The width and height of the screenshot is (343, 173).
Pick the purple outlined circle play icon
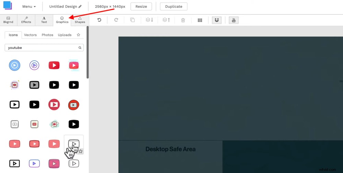34,65
